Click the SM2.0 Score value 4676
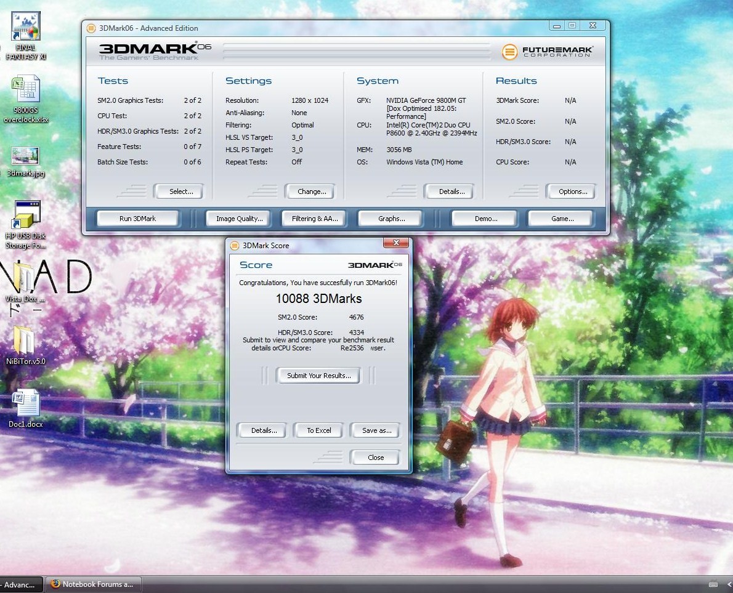 (x=356, y=317)
